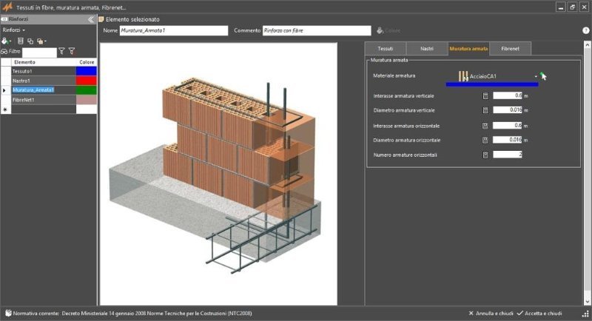The width and height of the screenshot is (592, 321).
Task: Switch to the Tessuti tab
Action: tap(386, 49)
